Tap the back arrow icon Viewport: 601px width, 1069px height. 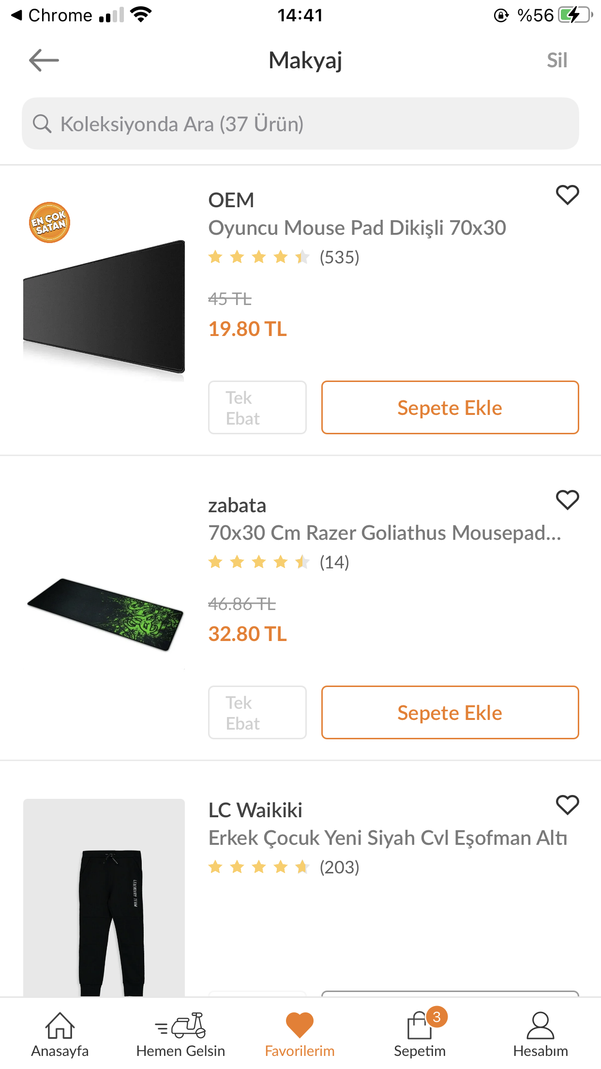coord(44,61)
